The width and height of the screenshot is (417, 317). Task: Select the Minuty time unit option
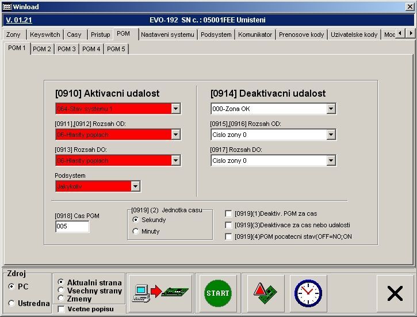(136, 231)
